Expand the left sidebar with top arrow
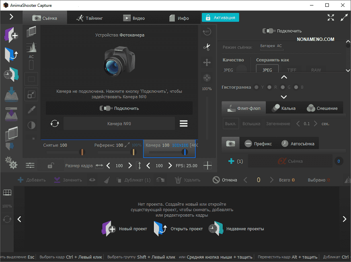Image resolution: width=351 pixels, height=262 pixels. (x=11, y=17)
